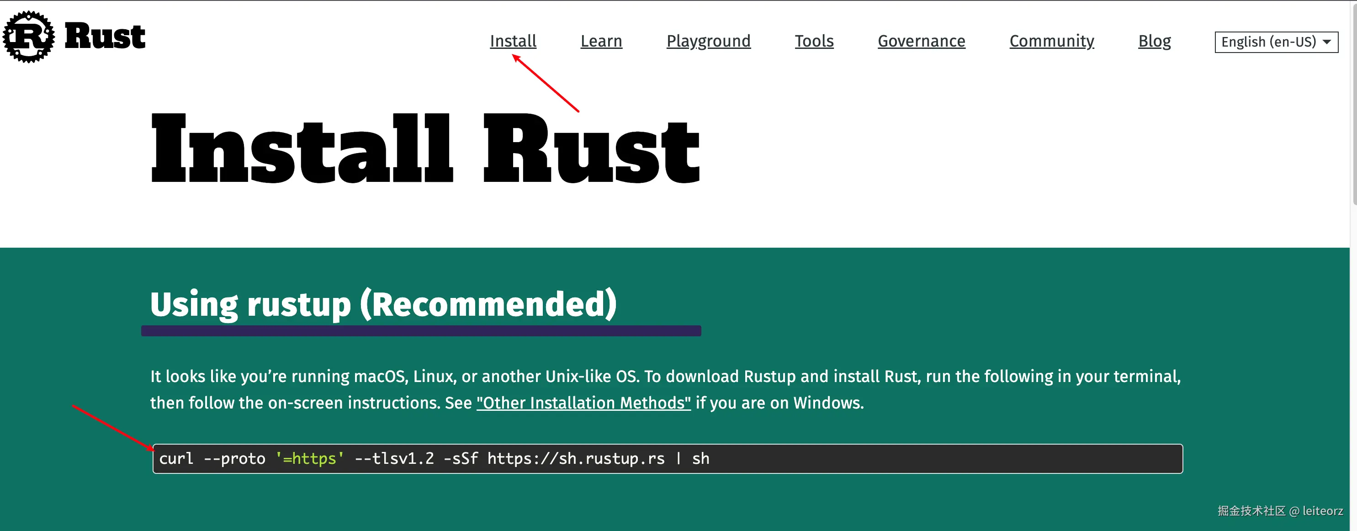Viewport: 1357px width, 531px height.
Task: Click the Rust gear logo icon
Action: tap(28, 37)
